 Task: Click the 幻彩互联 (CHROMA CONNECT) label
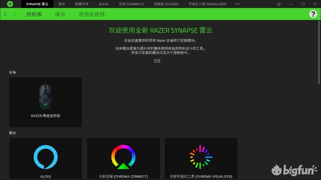pyautogui.click(x=123, y=176)
